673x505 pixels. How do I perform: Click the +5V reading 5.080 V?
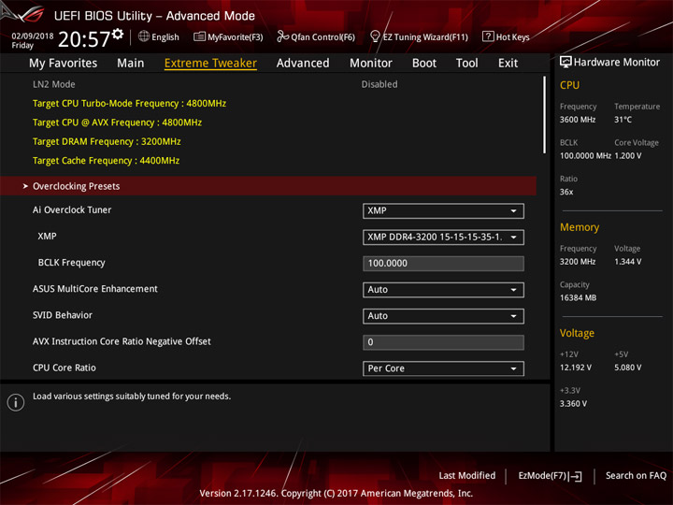[x=628, y=368]
